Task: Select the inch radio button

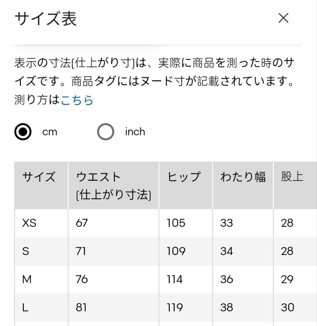Action: 106,132
